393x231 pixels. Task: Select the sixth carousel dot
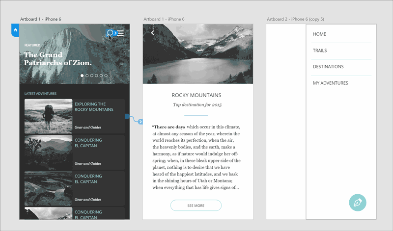tap(106, 76)
